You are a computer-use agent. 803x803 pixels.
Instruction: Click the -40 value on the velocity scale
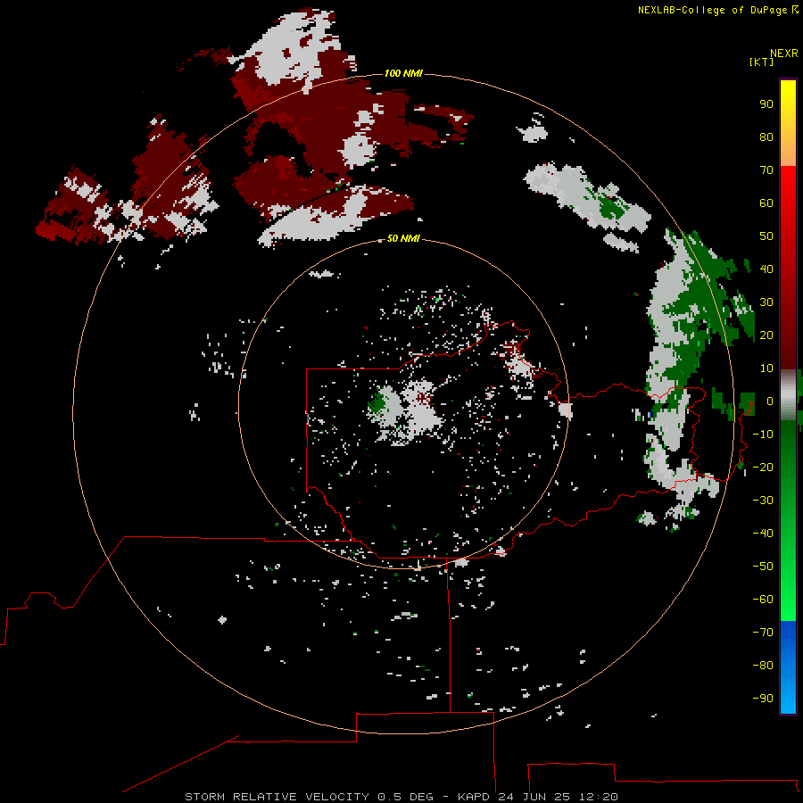coord(763,534)
